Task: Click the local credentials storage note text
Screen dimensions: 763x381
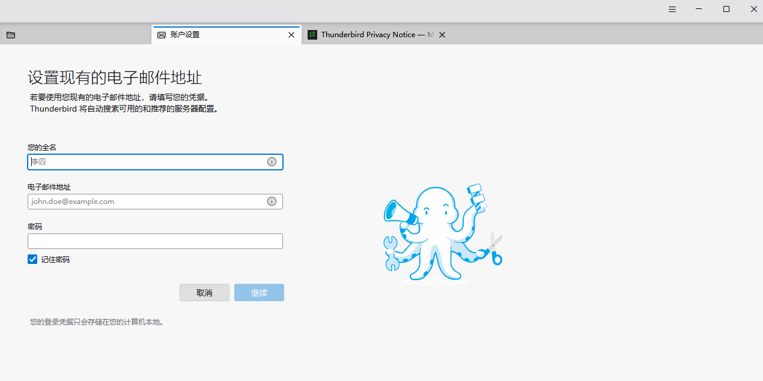Action: (x=97, y=322)
